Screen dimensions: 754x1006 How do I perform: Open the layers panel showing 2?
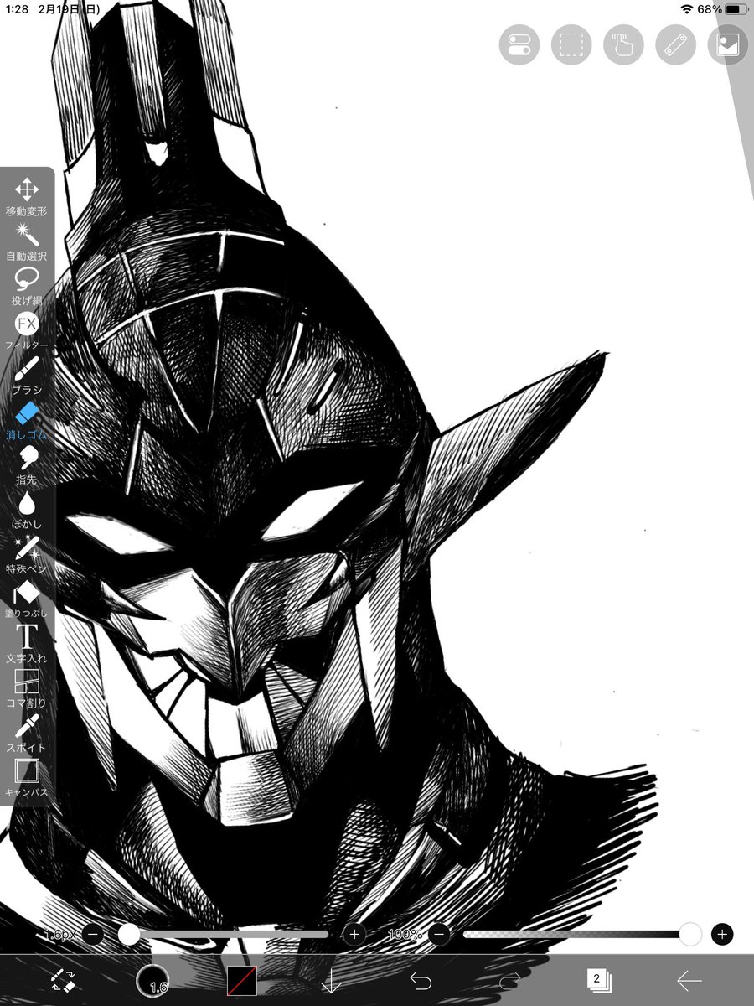click(x=599, y=980)
